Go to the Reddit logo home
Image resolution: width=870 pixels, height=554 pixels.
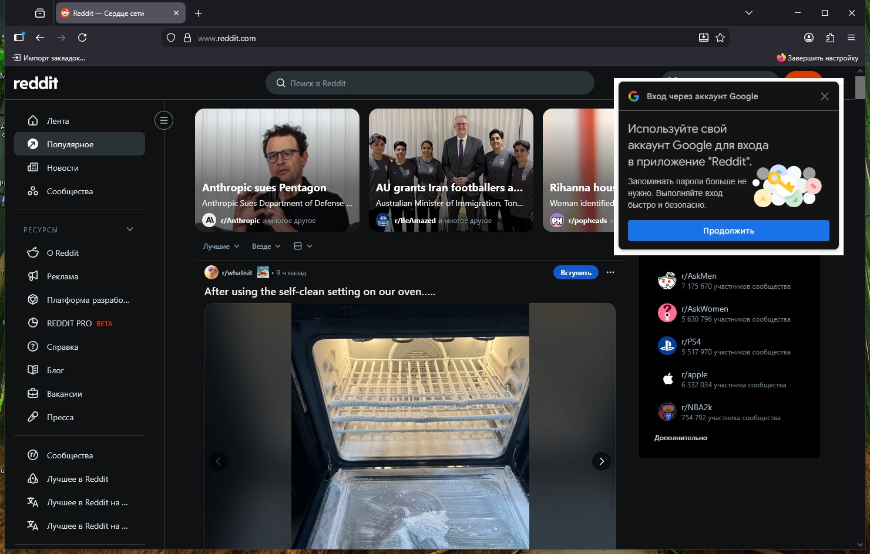click(36, 83)
